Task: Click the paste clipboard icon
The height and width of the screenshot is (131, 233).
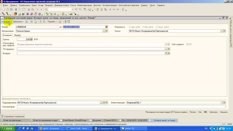Action: tap(24, 9)
